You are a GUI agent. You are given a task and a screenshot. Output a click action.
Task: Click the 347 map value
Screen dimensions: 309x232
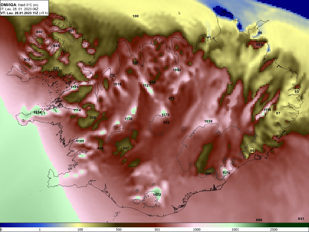(126, 148)
